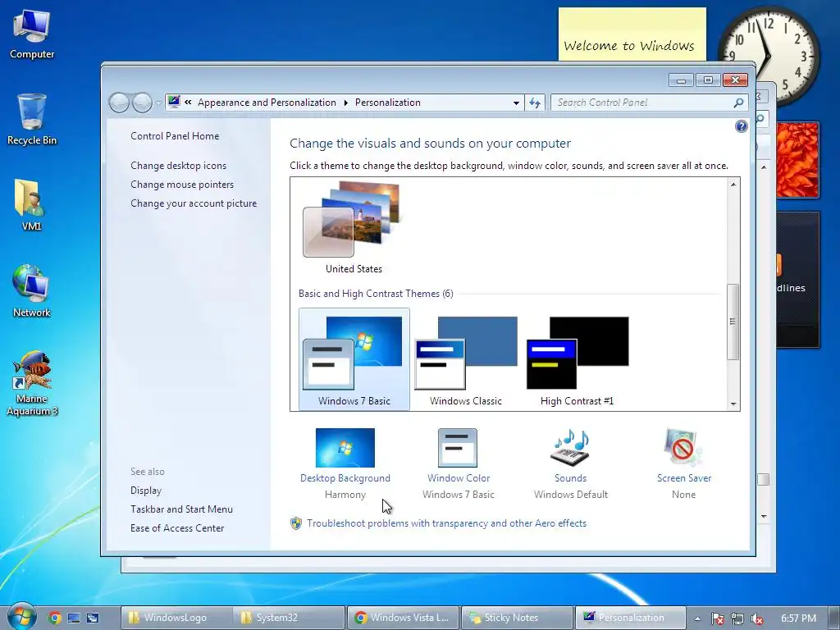Switch to Windows Vista L... Chrome taskbar button
This screenshot has width=840, height=630.
click(403, 618)
